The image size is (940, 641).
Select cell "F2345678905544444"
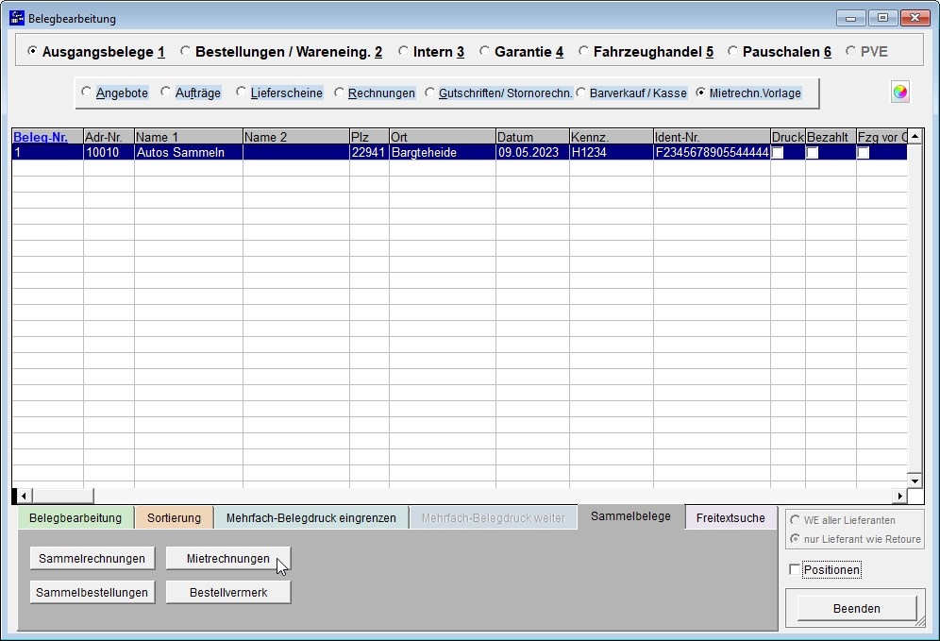point(712,152)
